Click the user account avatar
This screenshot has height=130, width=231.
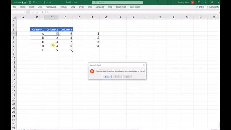tap(192, 3)
